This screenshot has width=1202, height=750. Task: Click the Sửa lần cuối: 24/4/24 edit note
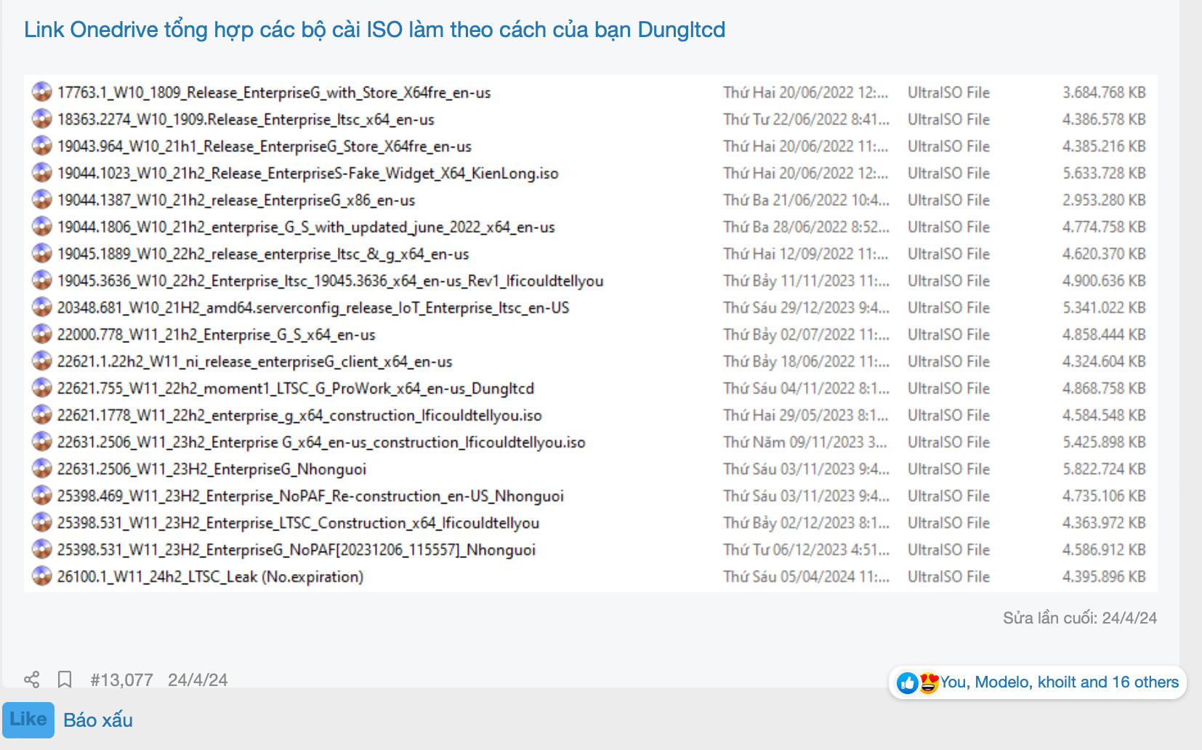tap(1080, 618)
